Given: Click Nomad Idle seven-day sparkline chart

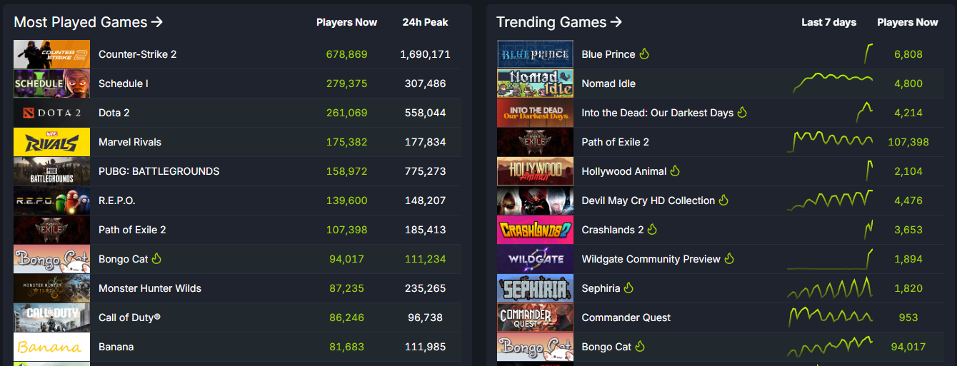Looking at the screenshot, I should pyautogui.click(x=833, y=83).
